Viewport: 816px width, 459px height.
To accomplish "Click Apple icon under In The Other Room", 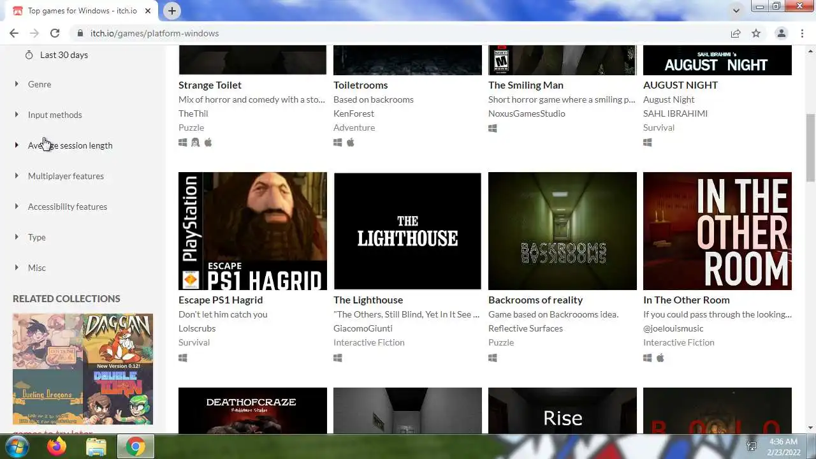I will point(660,358).
